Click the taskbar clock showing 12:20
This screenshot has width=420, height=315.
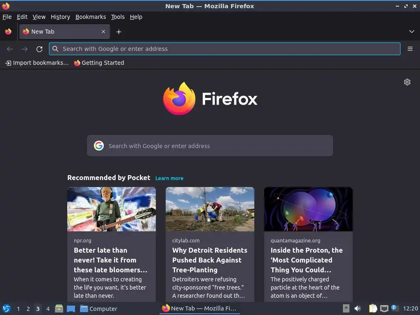(410, 308)
